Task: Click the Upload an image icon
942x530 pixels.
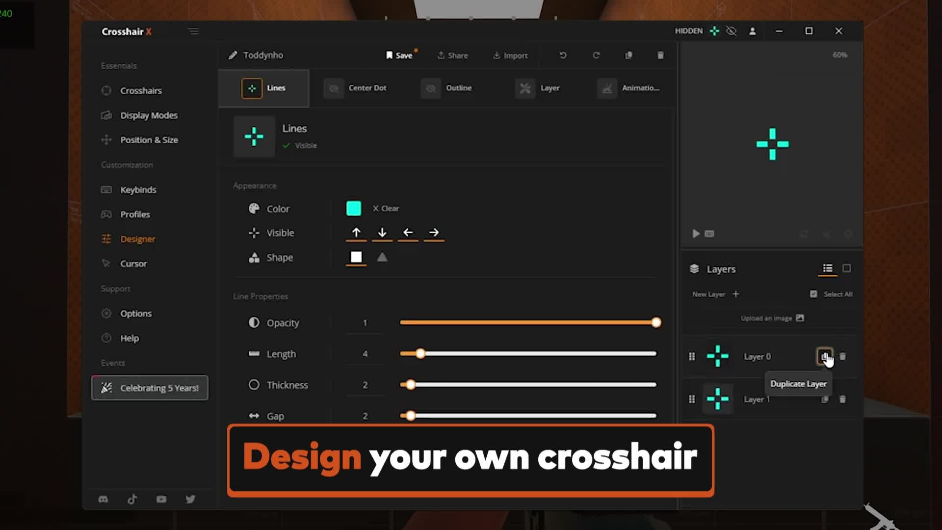Action: click(800, 318)
